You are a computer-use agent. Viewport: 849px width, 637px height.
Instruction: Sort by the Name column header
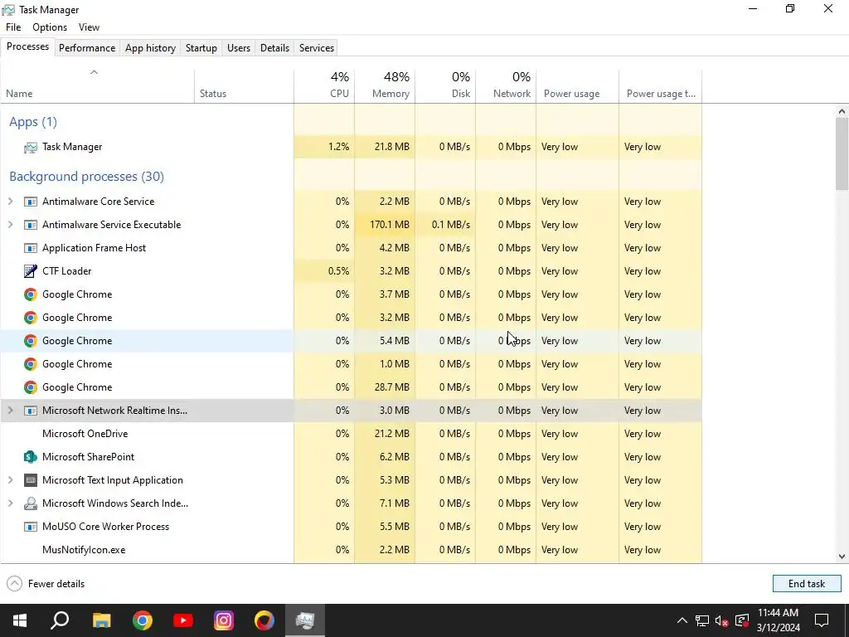click(98, 86)
